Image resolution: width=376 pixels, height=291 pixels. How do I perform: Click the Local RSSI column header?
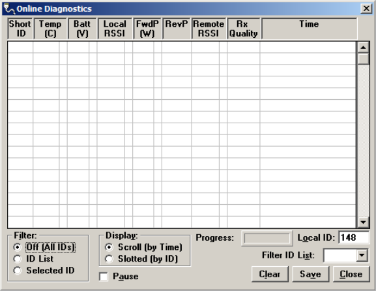pos(115,29)
